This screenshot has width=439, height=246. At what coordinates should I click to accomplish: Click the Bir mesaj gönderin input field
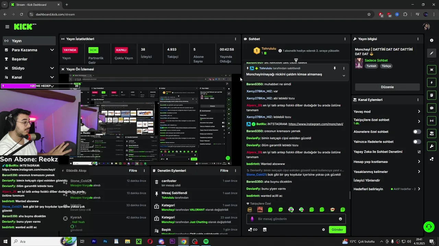296,219
